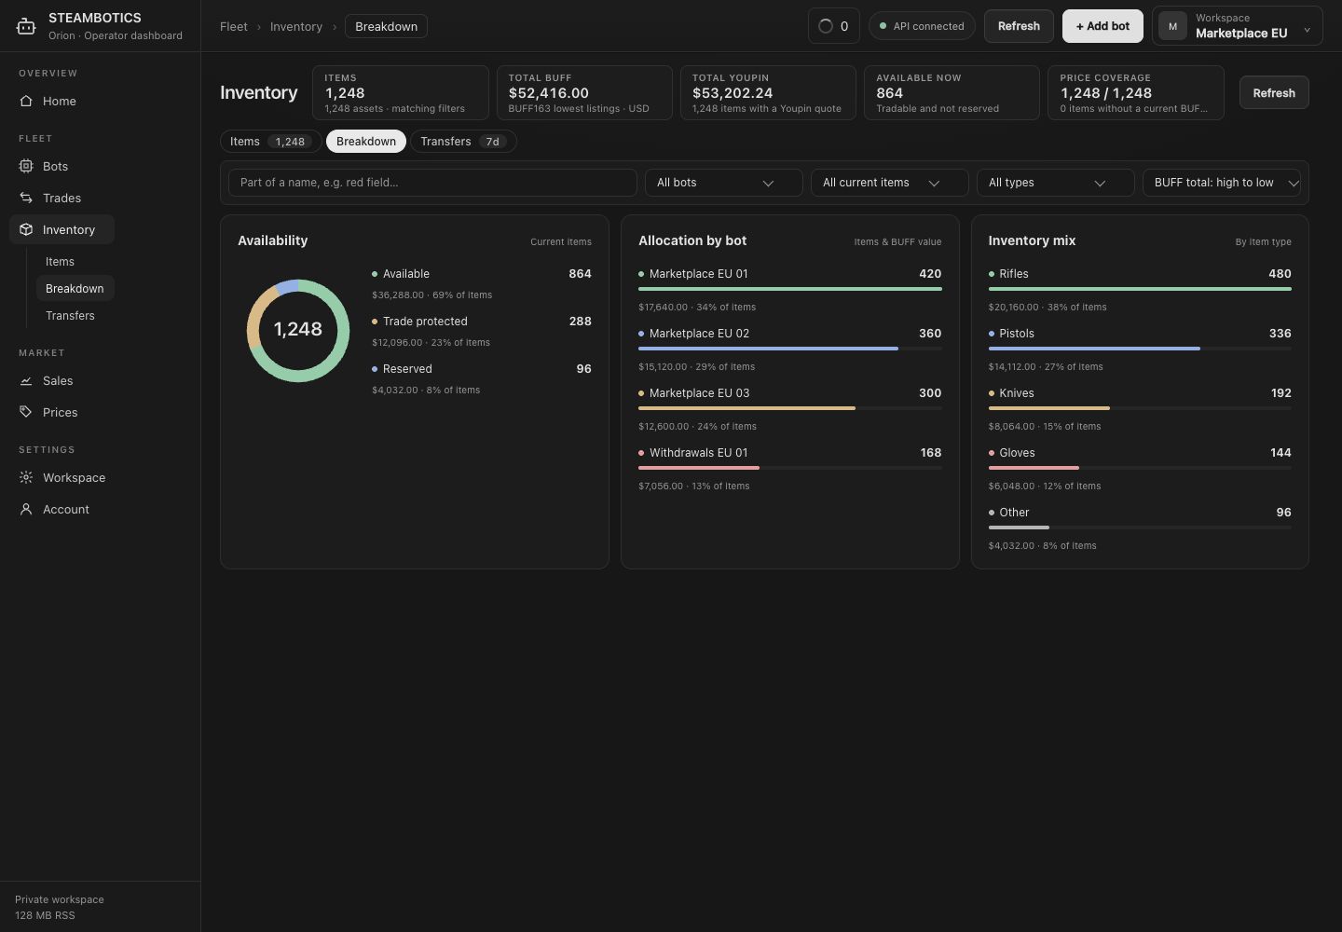Click the Marketplace EU 01 green allocation bar
1342x932 pixels.
pyautogui.click(x=789, y=289)
